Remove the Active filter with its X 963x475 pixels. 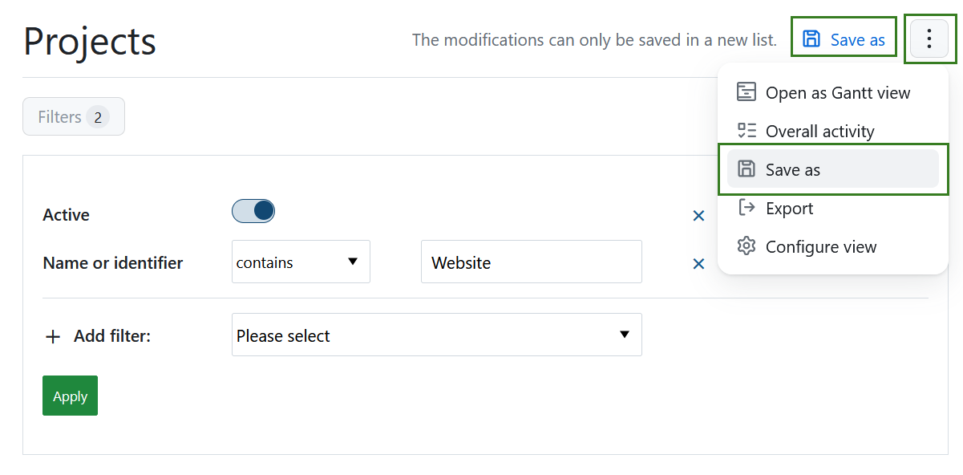(x=698, y=215)
